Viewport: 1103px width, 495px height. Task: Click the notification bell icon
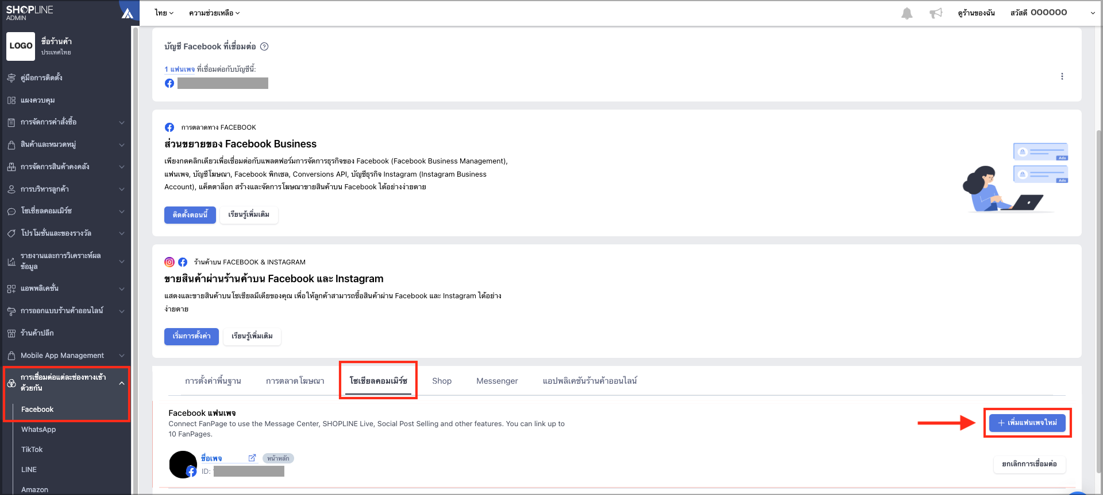point(907,13)
